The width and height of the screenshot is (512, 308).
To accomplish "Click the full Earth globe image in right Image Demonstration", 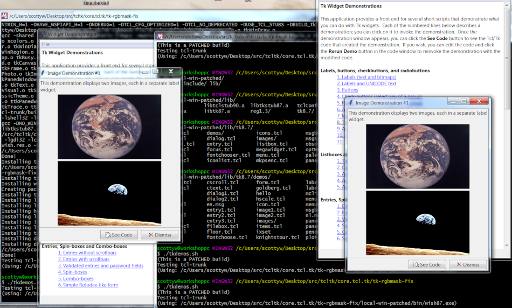I will point(418,156).
